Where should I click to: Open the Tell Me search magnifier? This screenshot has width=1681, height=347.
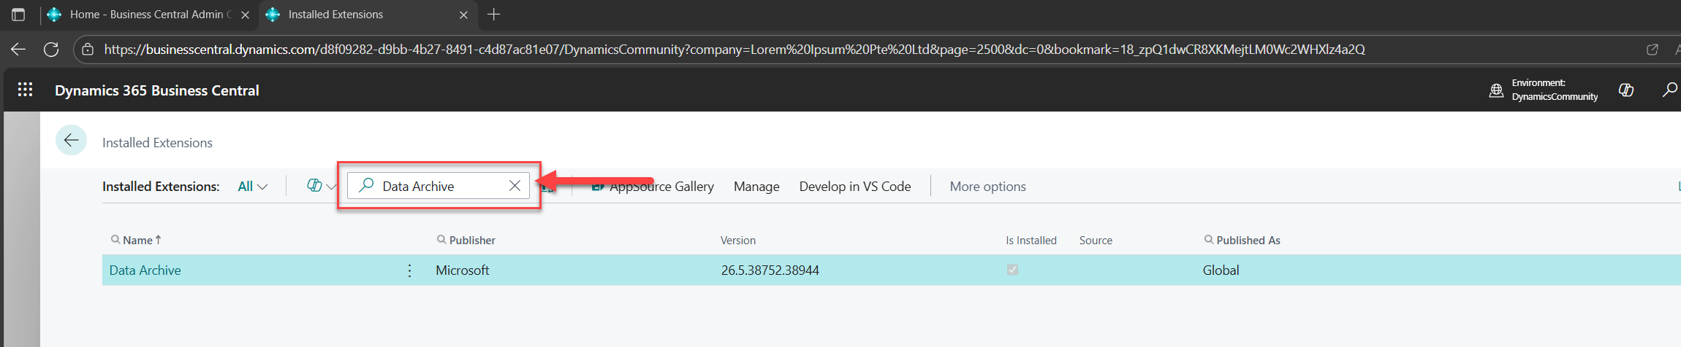1669,90
